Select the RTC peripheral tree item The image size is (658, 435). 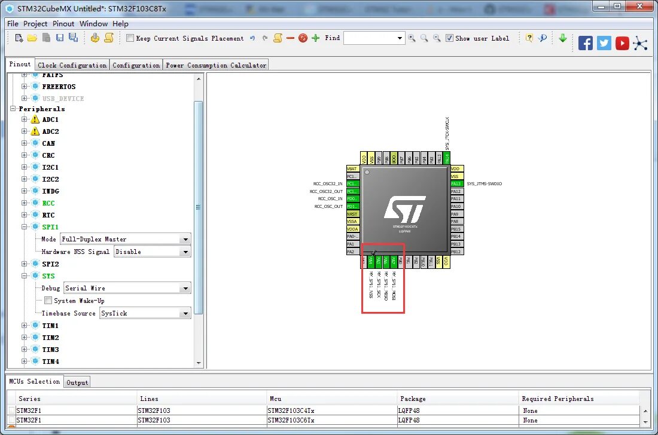48,215
